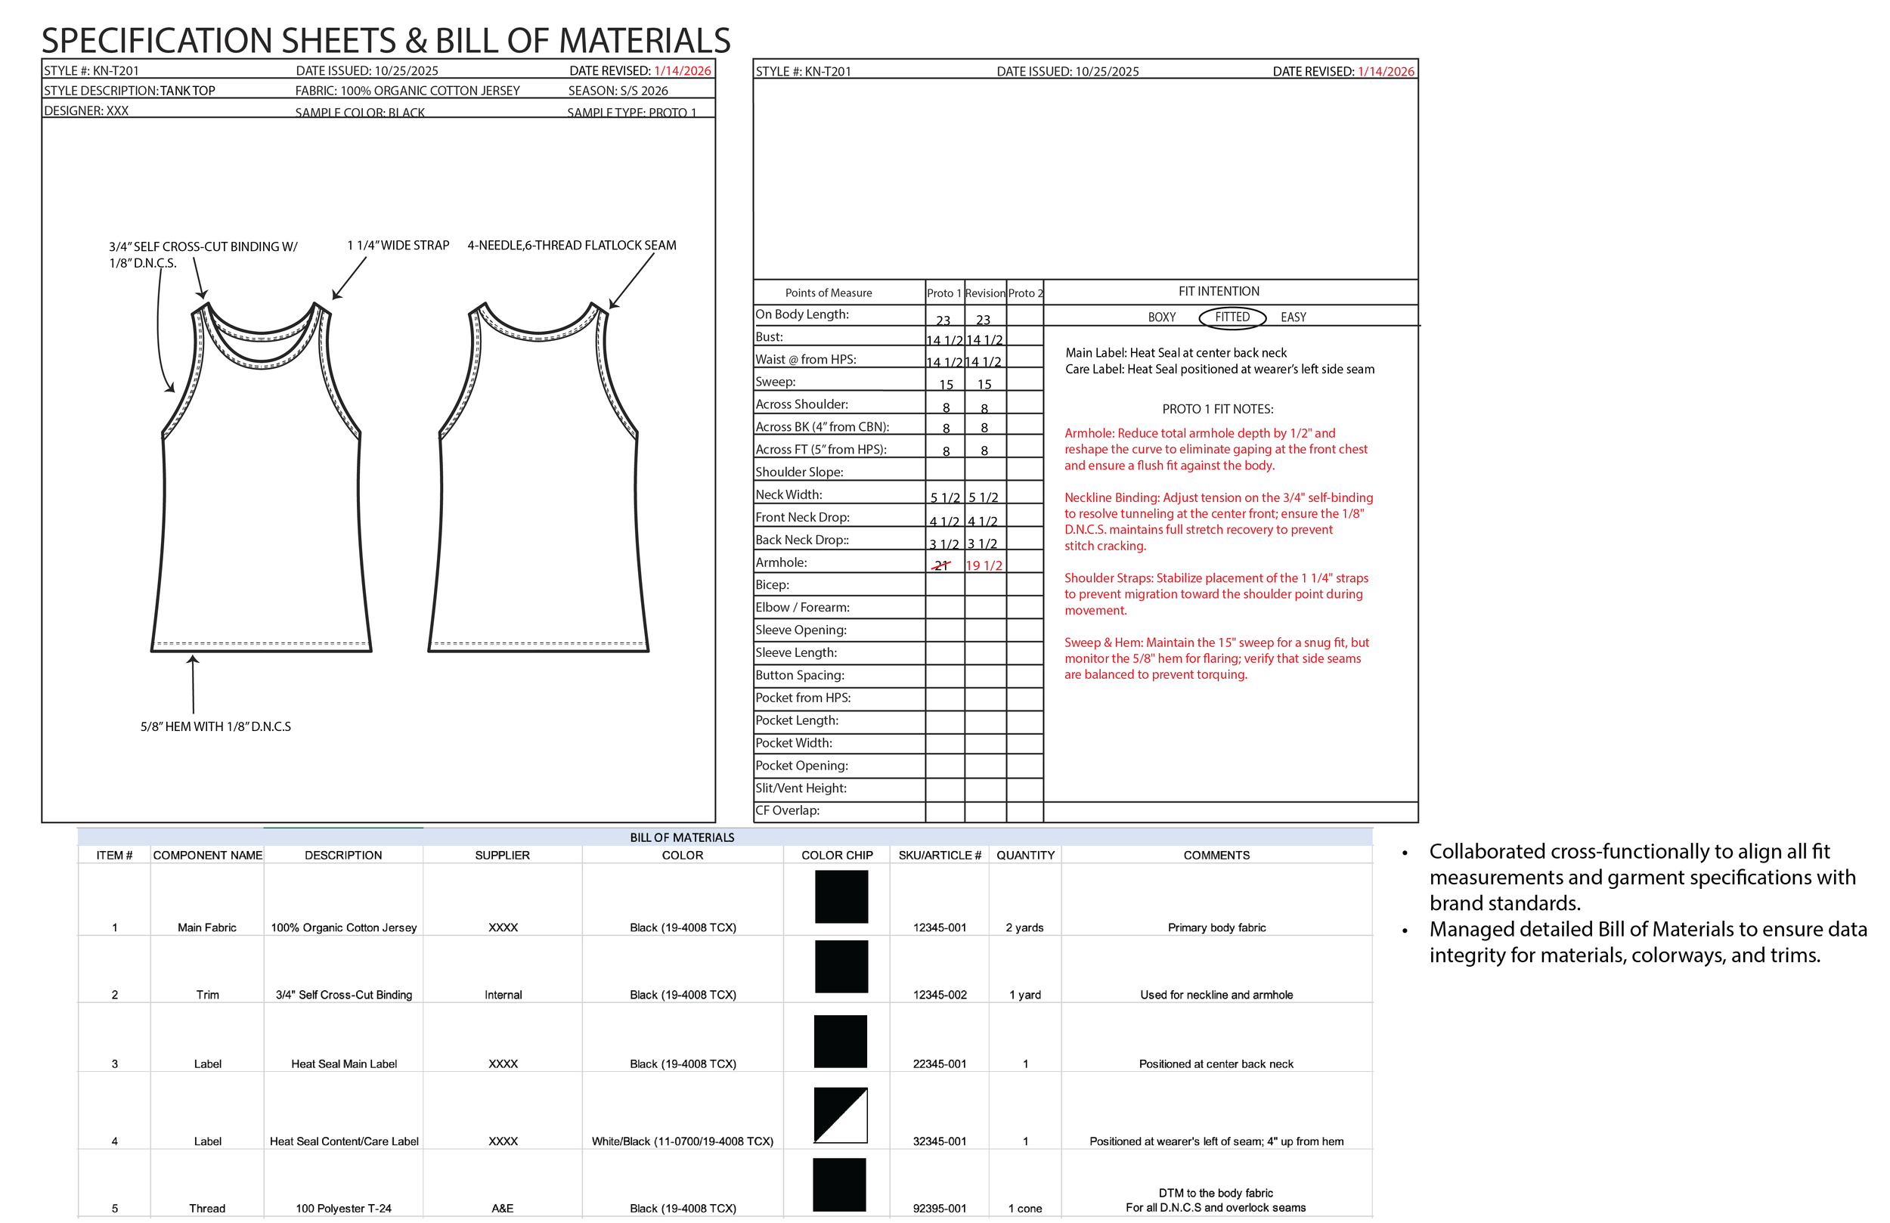1890x1223 pixels.
Task: Click the COLOR CHIP column header
Action: click(837, 856)
